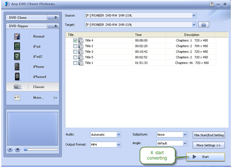Select the Title 1 row time 01:51:33
This screenshot has height=167, width=231.
141,63
